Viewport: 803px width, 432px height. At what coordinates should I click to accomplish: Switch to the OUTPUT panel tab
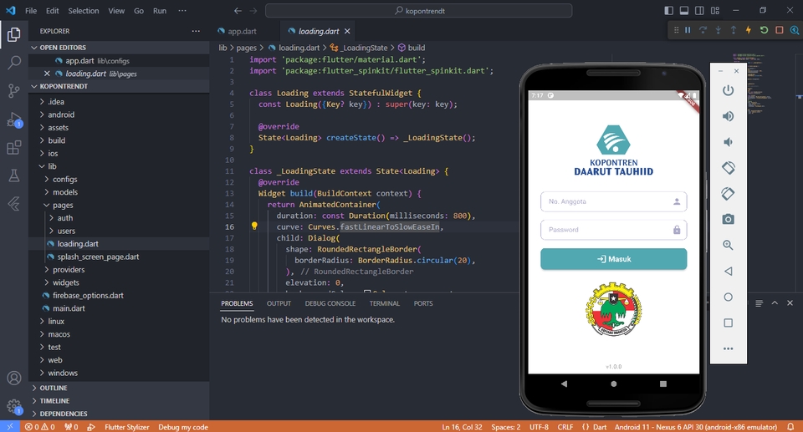coord(279,303)
